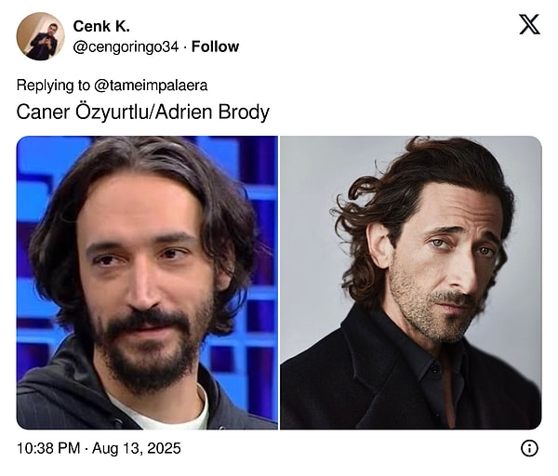Image resolution: width=558 pixels, height=476 pixels.
Task: Open the @tameimpalaera mention
Action: pos(151,86)
